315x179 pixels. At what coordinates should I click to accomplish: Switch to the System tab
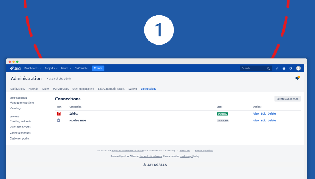[133, 89]
